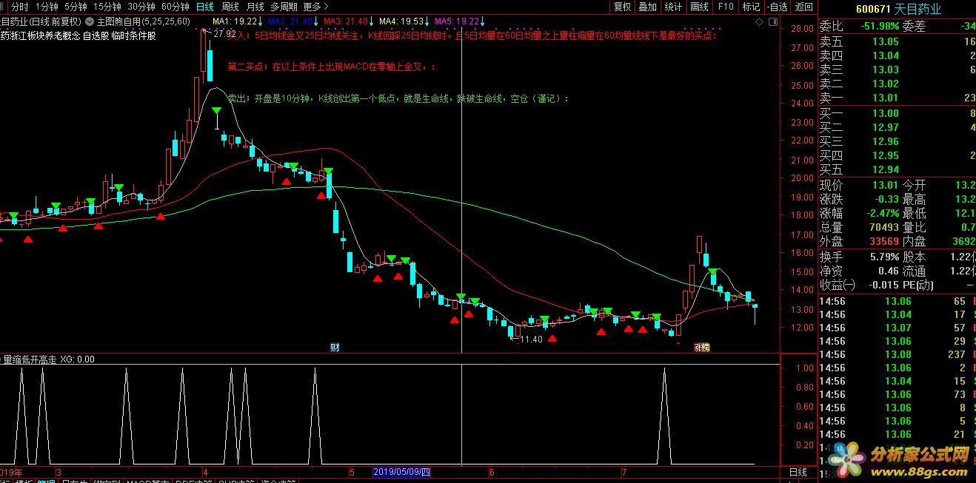The image size is (976, 483).
Task: Click the 涨跌 -0.33 value
Action: (887, 199)
